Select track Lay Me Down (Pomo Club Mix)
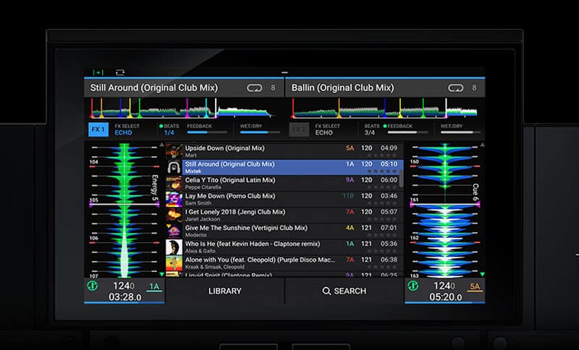579x350 pixels. pos(284,199)
